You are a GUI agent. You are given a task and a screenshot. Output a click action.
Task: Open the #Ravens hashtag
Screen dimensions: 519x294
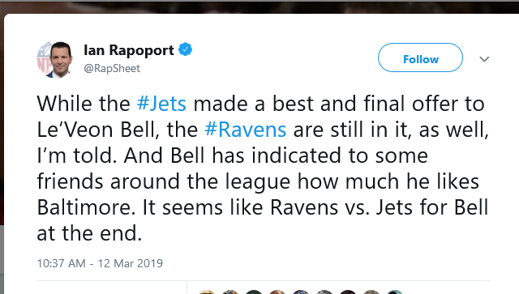coord(245,130)
